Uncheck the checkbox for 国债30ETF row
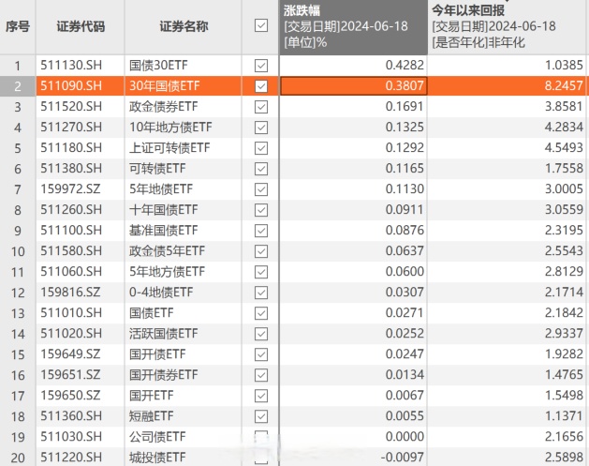Viewport: 589px width, 466px height. [261, 66]
